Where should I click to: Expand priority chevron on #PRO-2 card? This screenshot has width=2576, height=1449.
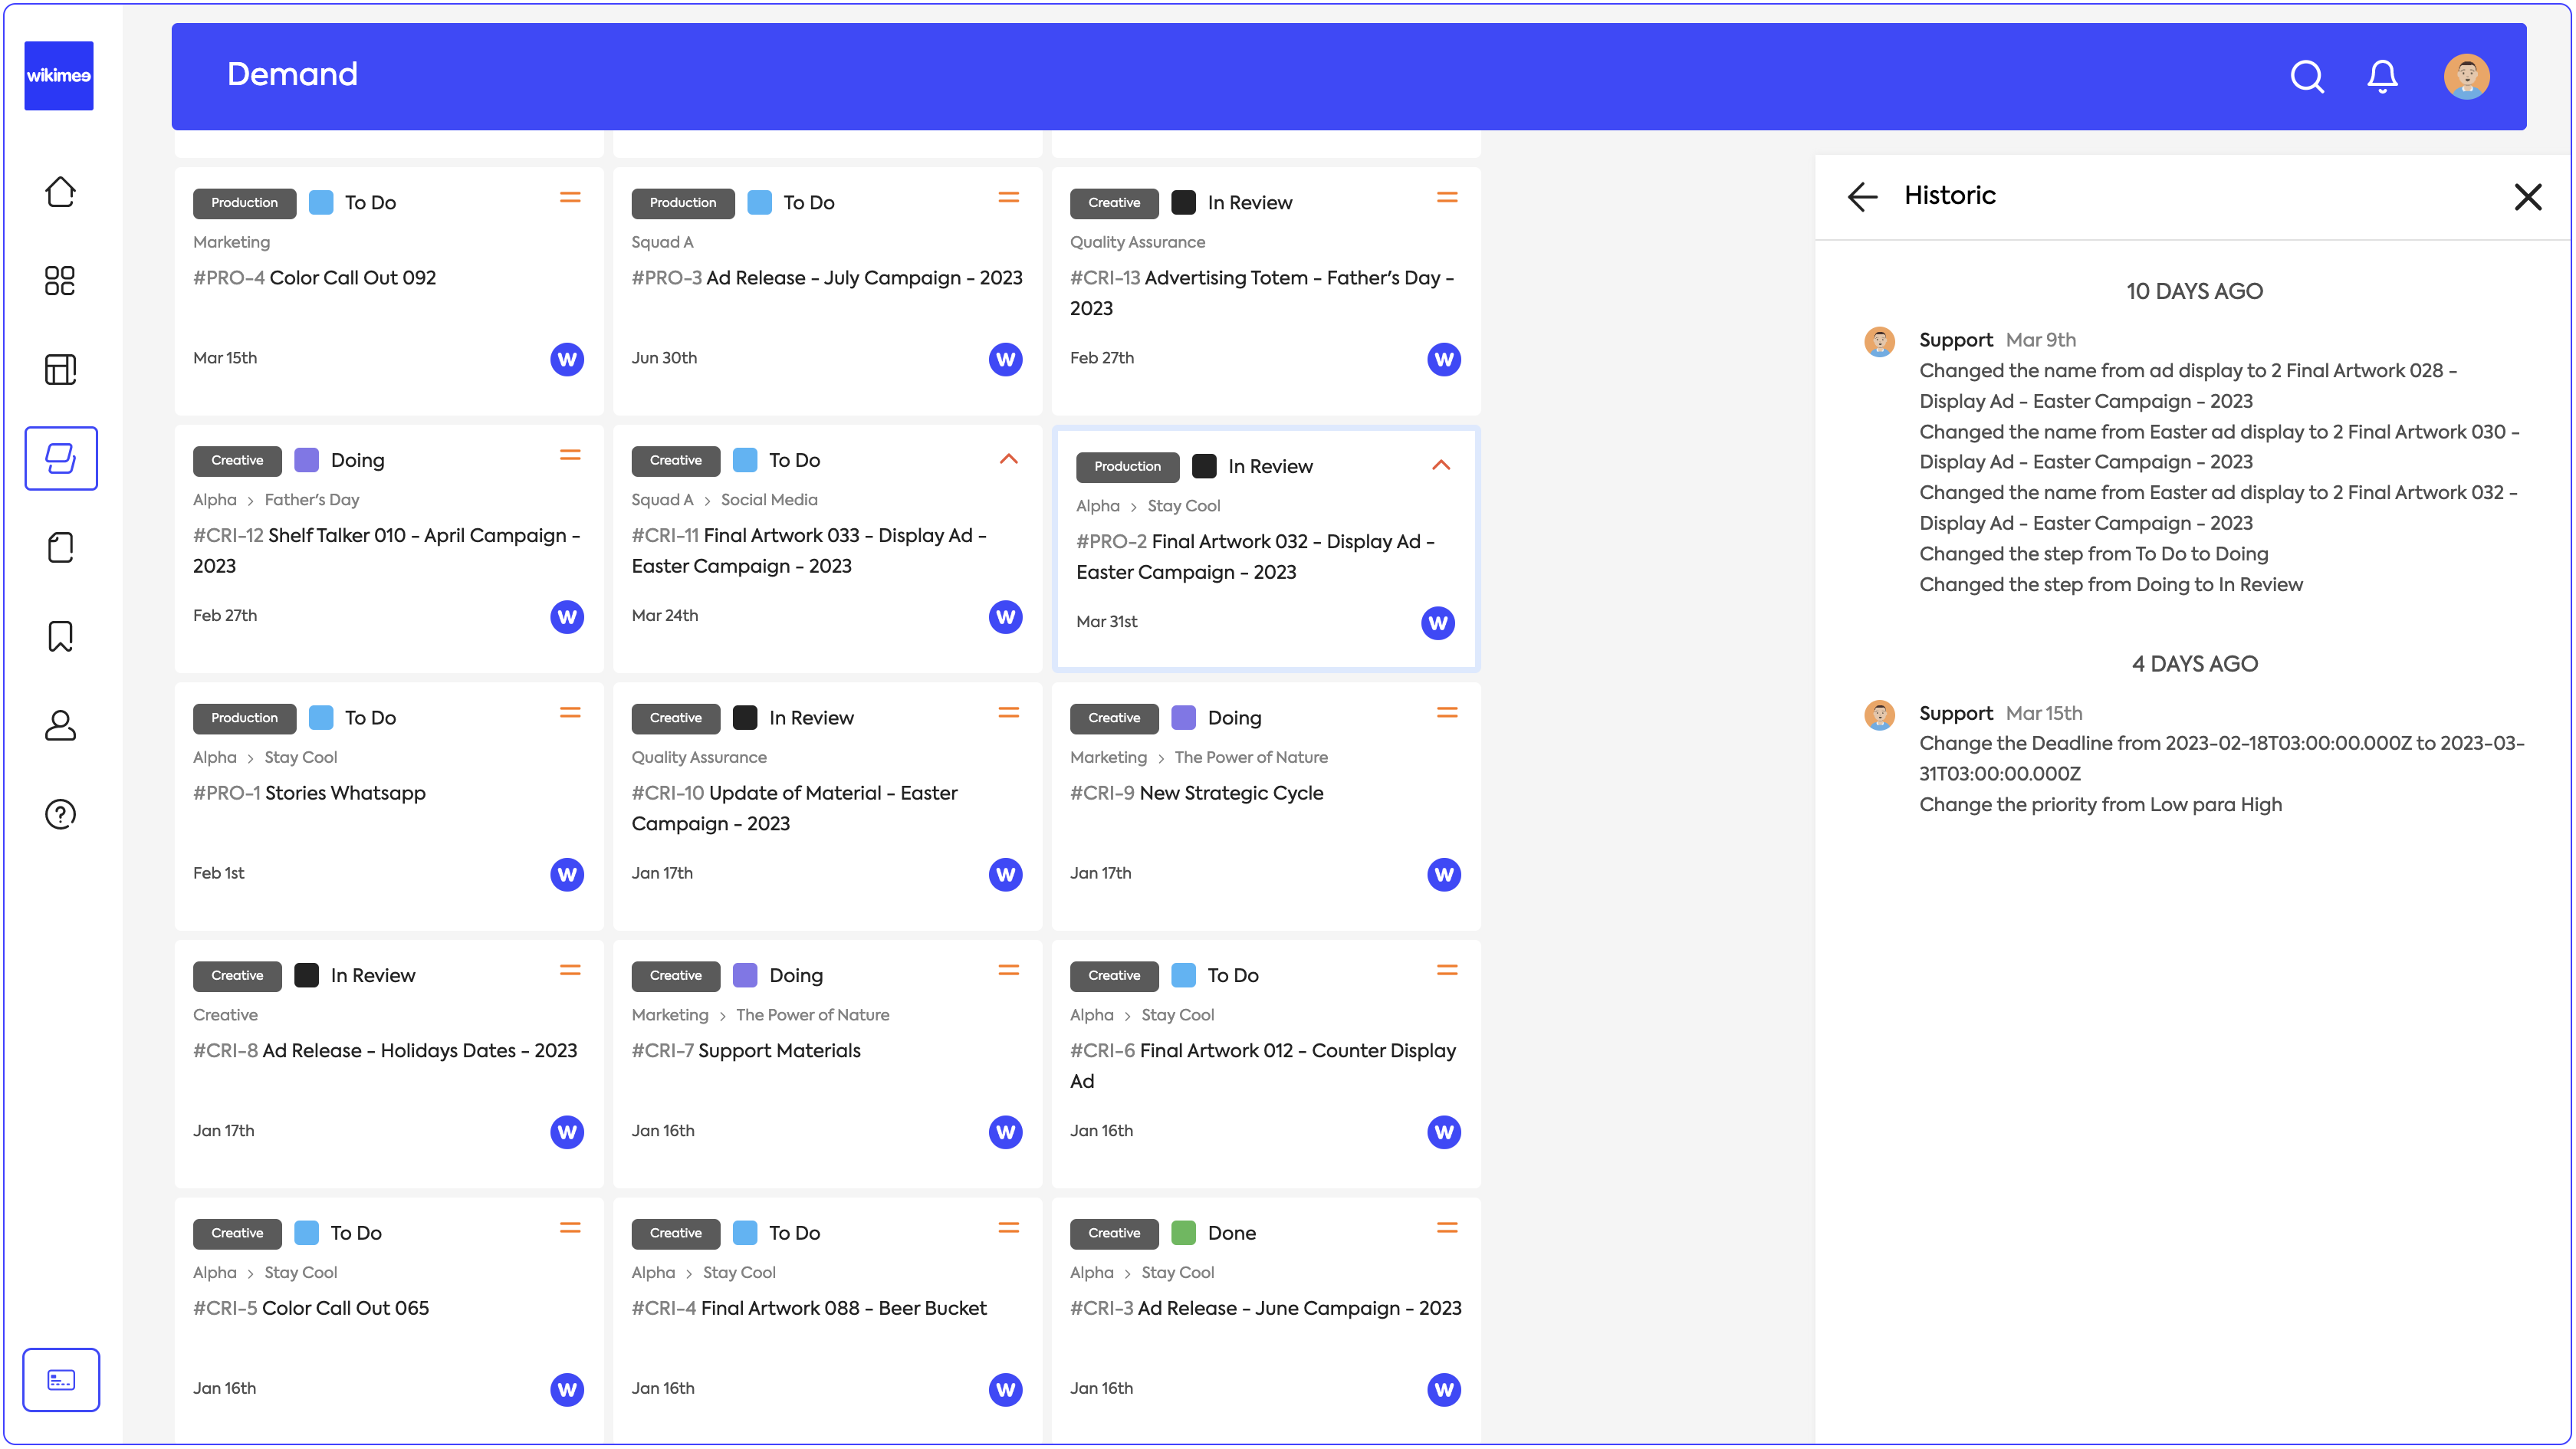1441,465
